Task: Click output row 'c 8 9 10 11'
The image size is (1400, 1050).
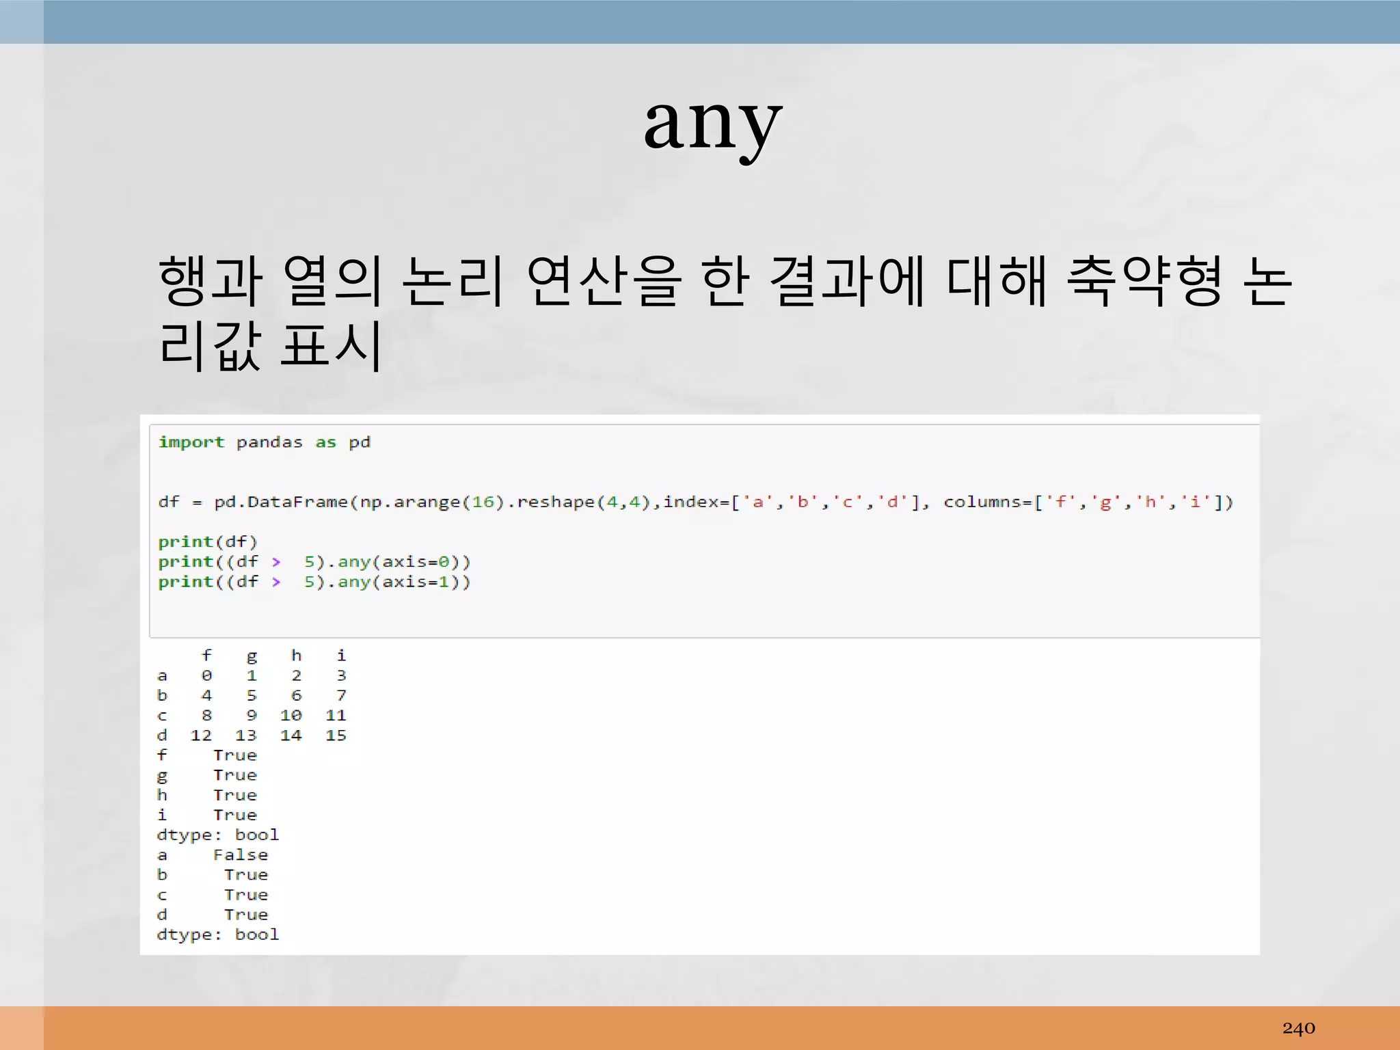Action: tap(252, 716)
